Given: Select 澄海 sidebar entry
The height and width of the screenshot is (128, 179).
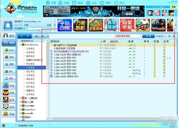Looking at the screenshot, I should pyautogui.click(x=10, y=64).
